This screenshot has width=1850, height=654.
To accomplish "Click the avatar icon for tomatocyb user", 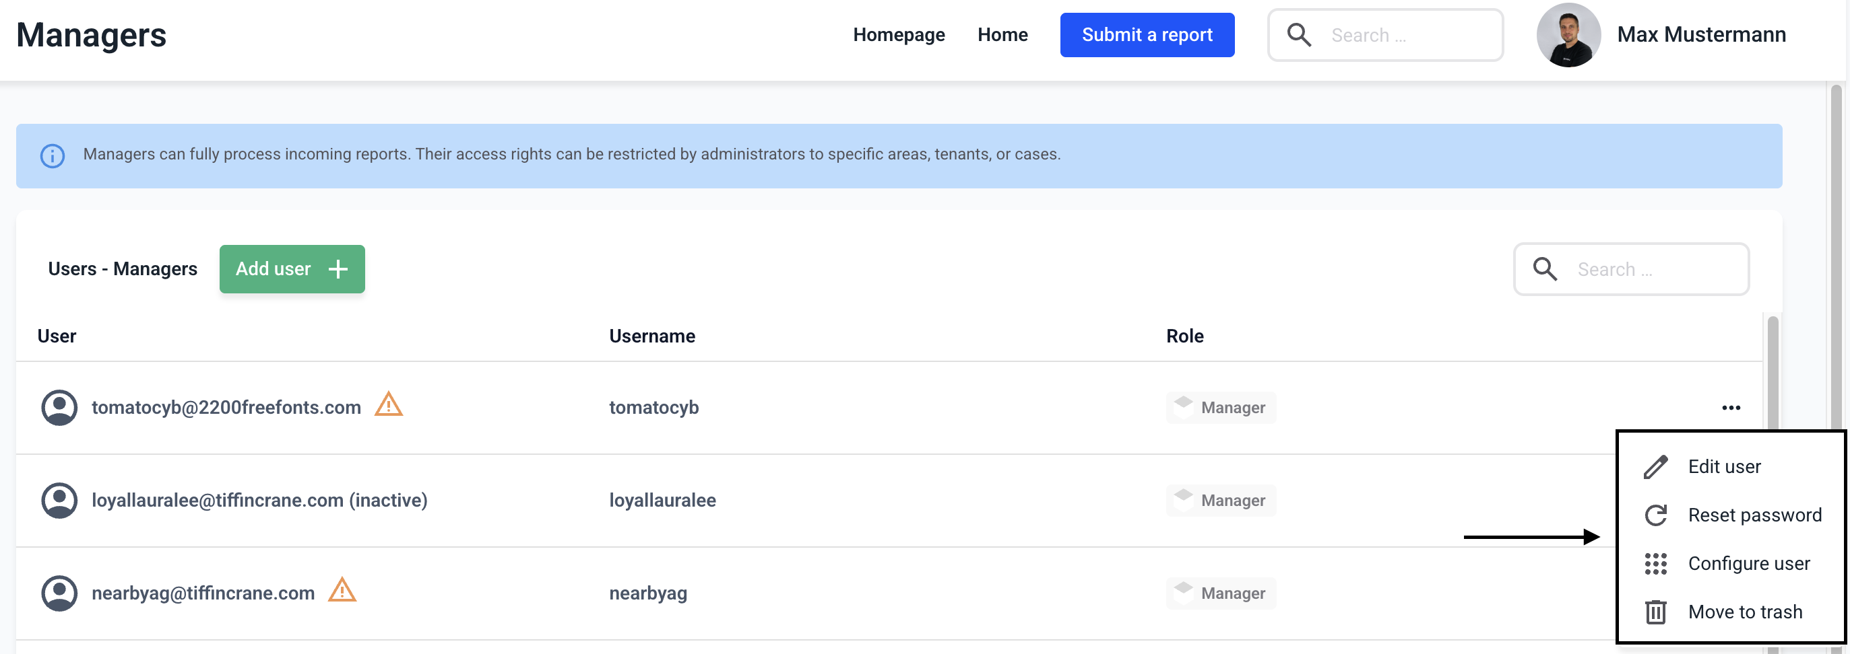I will [x=59, y=407].
